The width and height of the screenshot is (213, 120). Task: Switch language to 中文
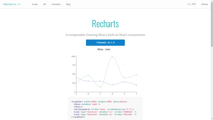tap(194, 4)
